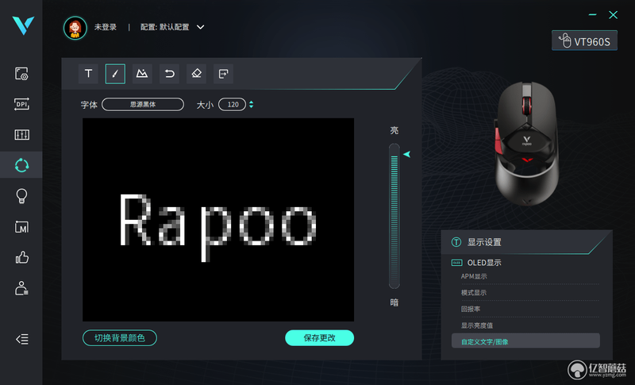Click the OLED显示 section item
The height and width of the screenshot is (385, 635).
(484, 263)
